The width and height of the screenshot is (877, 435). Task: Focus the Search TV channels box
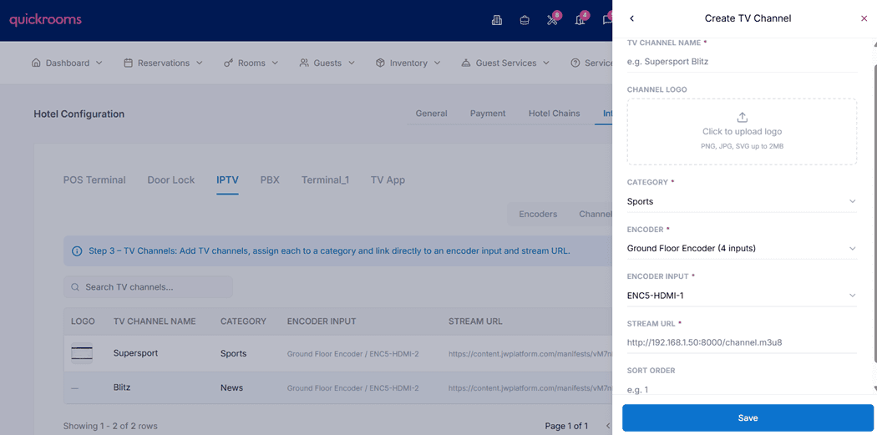pyautogui.click(x=148, y=287)
